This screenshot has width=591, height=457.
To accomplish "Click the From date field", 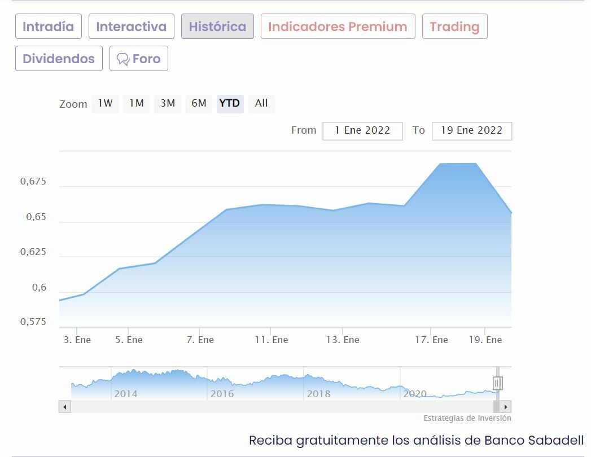I will tap(362, 131).
